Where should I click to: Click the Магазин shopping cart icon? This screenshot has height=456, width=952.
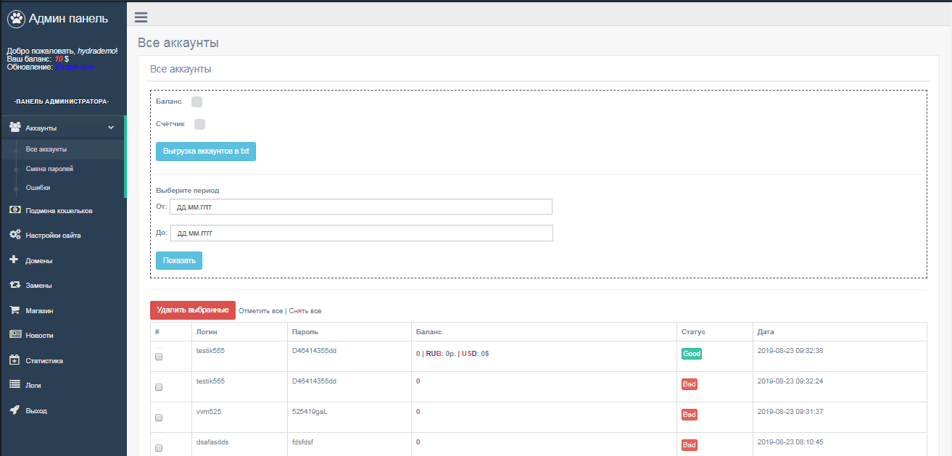(15, 310)
